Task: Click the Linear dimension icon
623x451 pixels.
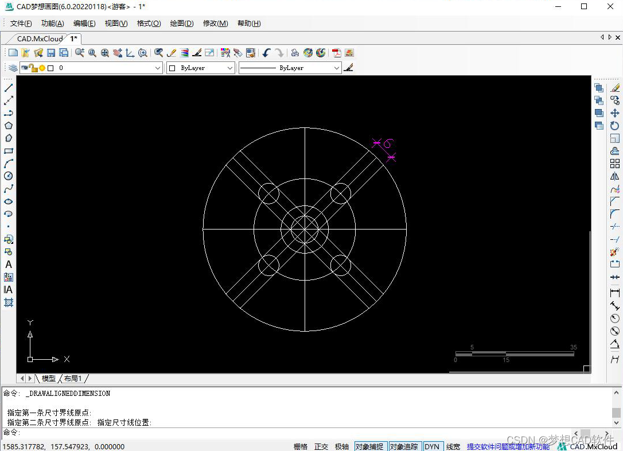Action: 614,293
